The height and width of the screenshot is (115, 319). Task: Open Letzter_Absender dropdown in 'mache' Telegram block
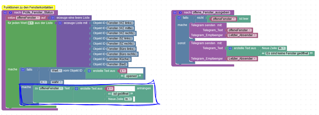tap(242, 35)
